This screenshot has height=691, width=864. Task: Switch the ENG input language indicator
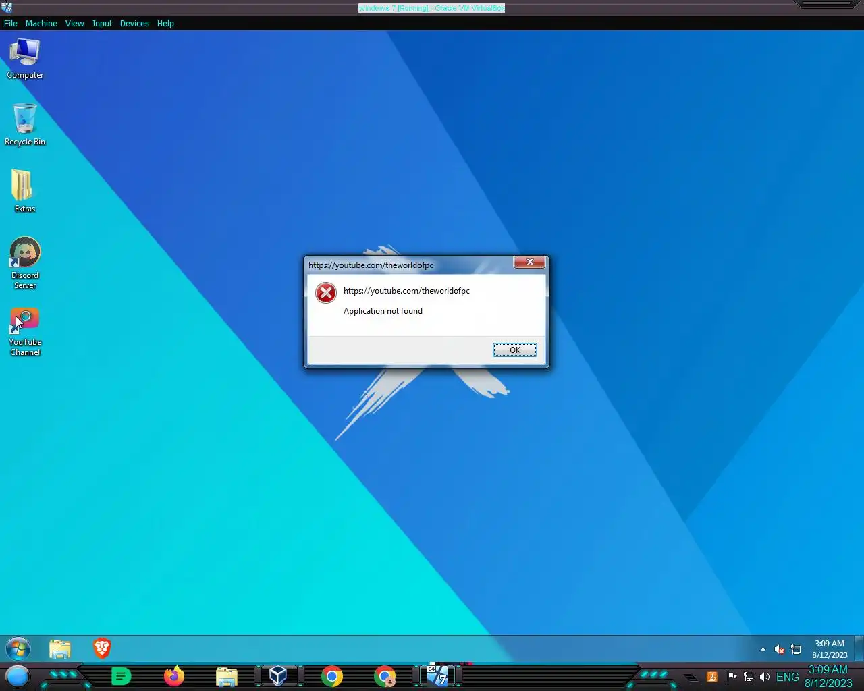point(788,677)
